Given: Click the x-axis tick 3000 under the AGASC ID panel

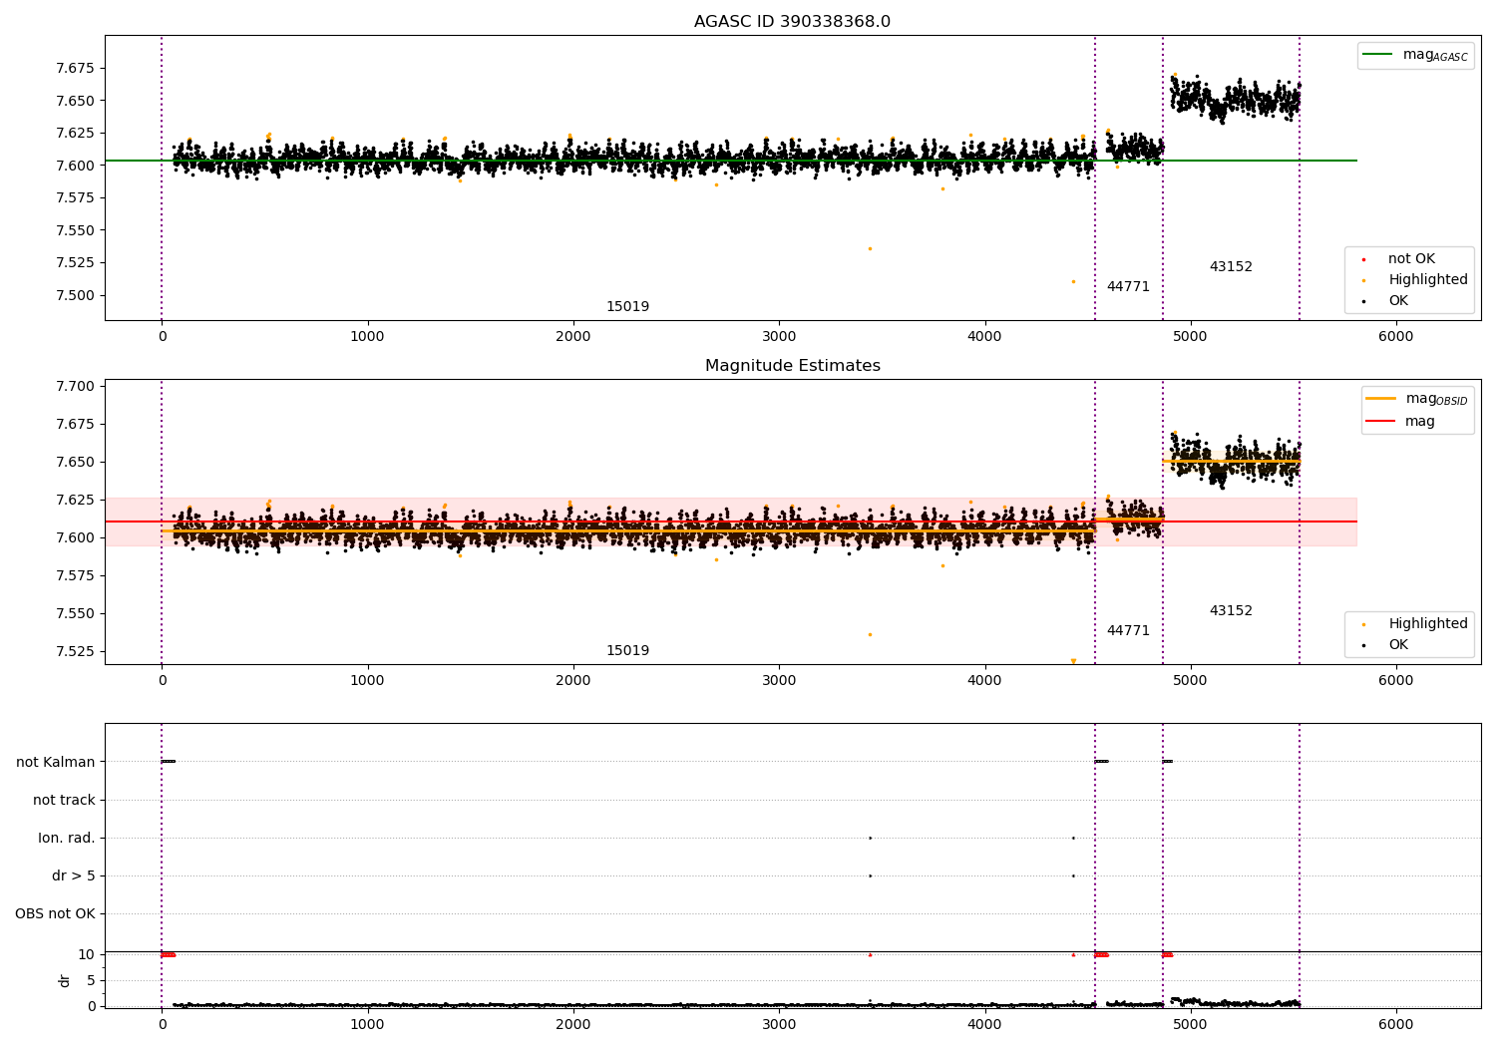Looking at the screenshot, I should pyautogui.click(x=779, y=337).
